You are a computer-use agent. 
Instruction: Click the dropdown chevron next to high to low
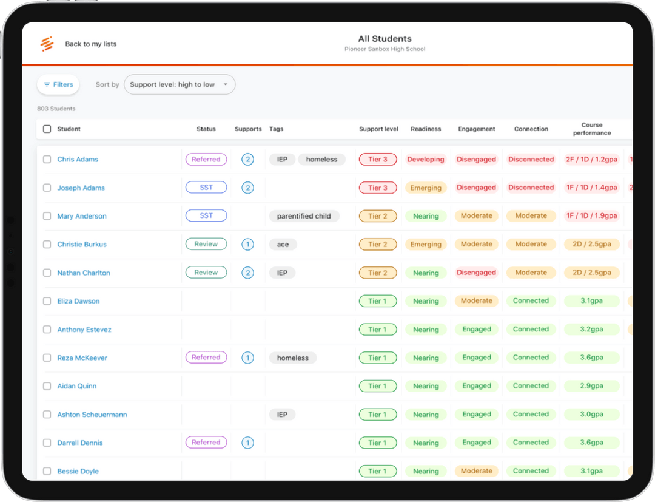pyautogui.click(x=226, y=84)
